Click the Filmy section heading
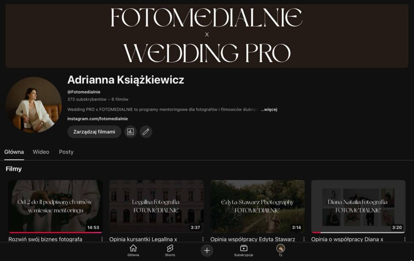This screenshot has width=414, height=261. 14,169
